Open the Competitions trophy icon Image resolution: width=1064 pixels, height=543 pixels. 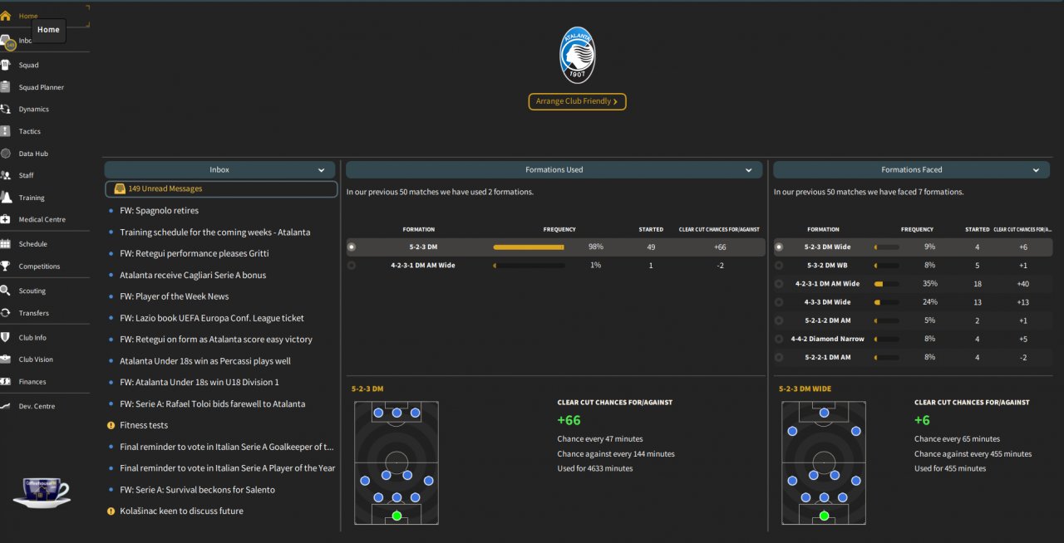[5, 267]
